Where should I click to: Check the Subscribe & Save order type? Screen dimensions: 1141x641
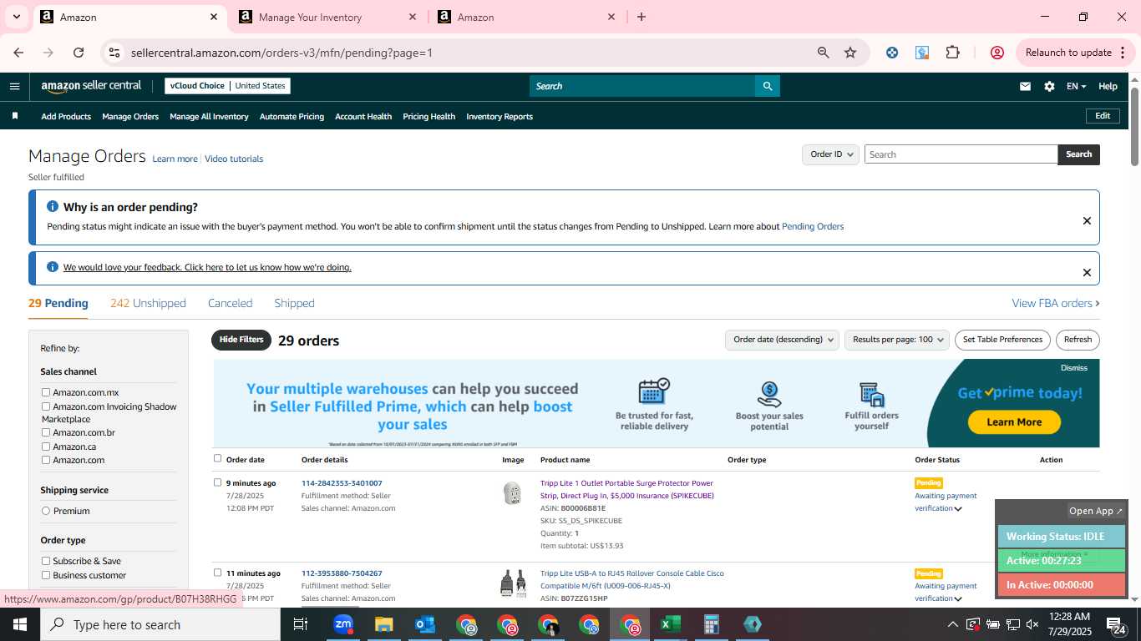tap(46, 561)
